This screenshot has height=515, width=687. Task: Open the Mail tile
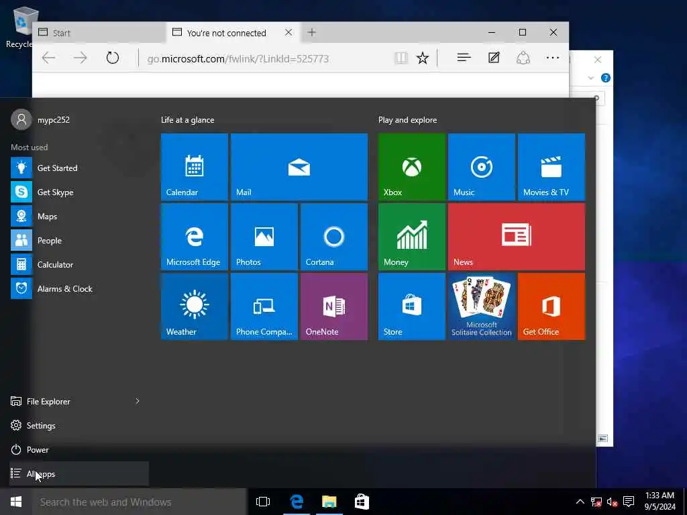pyautogui.click(x=299, y=167)
